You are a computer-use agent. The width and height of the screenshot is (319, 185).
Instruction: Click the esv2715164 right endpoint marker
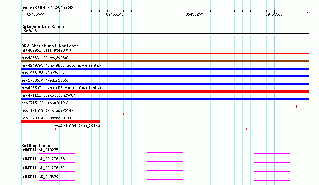(x=247, y=129)
